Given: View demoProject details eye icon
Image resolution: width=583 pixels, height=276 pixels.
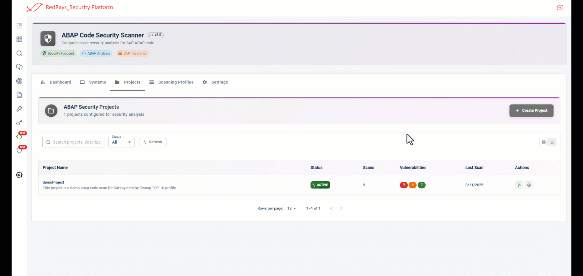Looking at the screenshot, I should tap(529, 185).
